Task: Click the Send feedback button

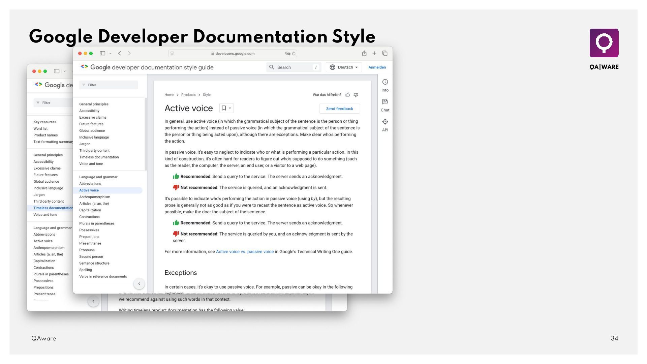Action: pyautogui.click(x=339, y=109)
